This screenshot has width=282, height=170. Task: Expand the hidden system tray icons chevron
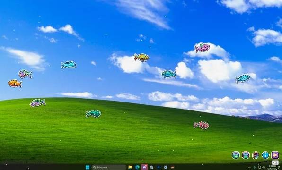(249, 167)
